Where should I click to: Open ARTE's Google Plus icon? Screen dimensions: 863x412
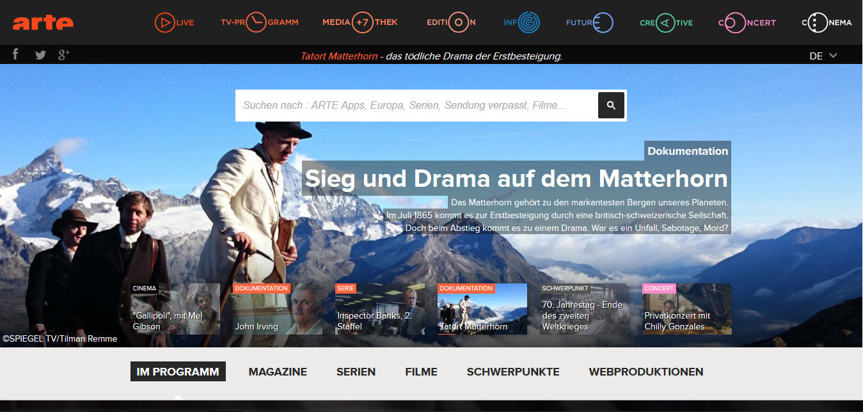pyautogui.click(x=64, y=54)
